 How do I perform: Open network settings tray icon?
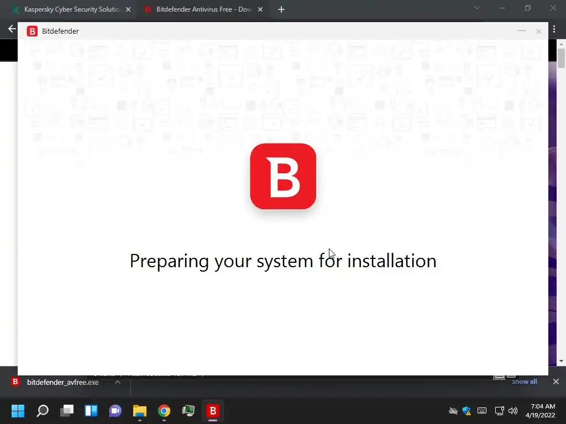click(499, 411)
